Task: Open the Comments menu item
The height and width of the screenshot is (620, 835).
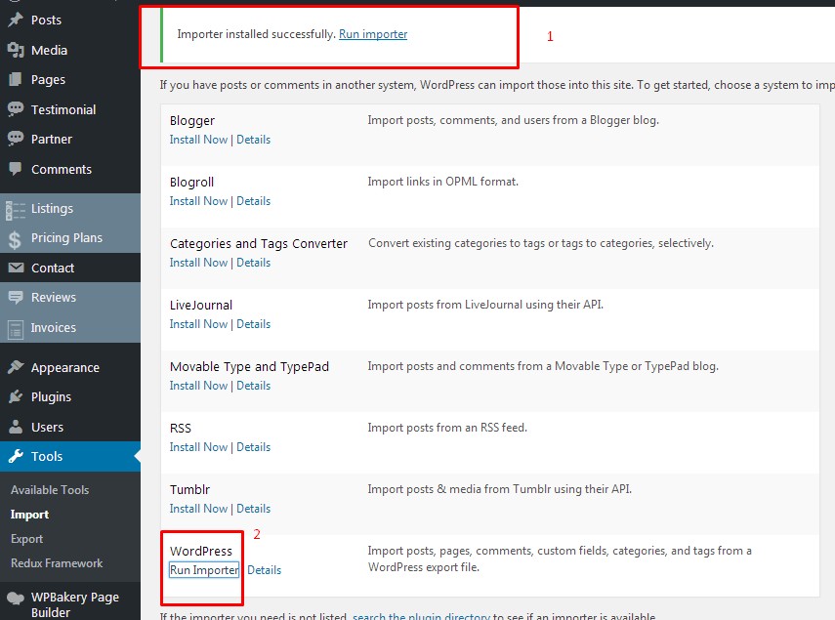Action: pos(61,170)
